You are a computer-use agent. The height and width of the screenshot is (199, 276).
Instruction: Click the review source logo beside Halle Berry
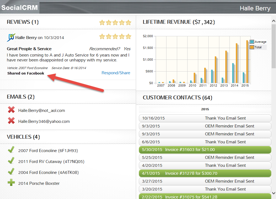pos(11,37)
